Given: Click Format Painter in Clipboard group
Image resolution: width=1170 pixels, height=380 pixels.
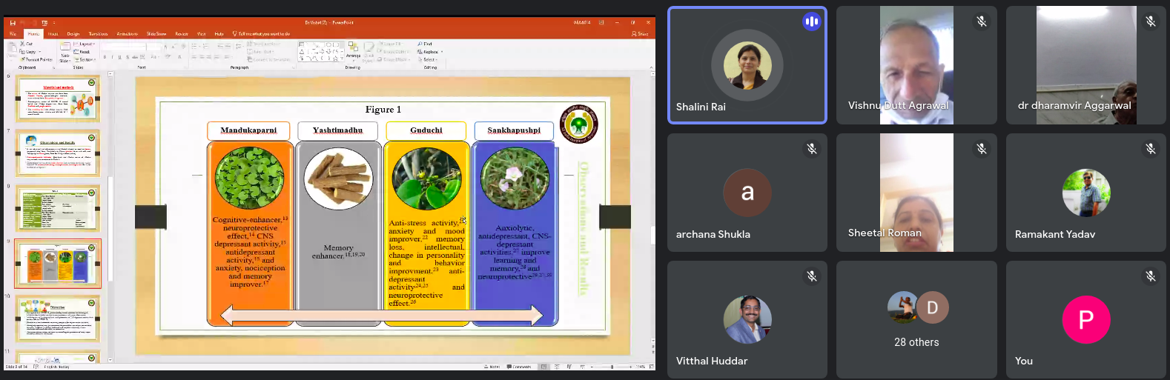Looking at the screenshot, I should tap(36, 59).
